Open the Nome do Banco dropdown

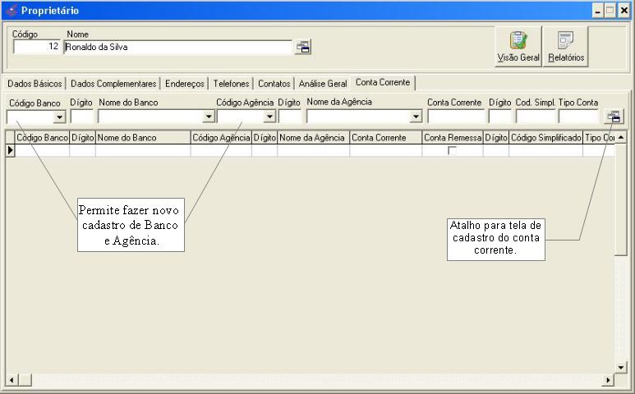point(209,117)
